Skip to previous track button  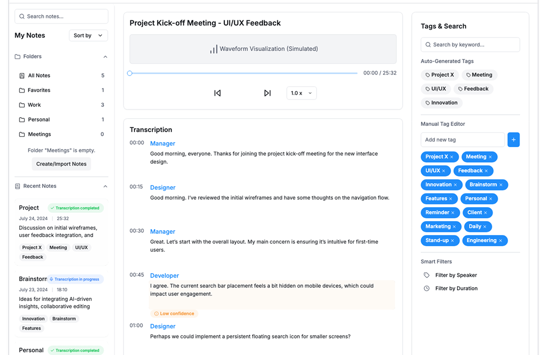[x=218, y=93]
